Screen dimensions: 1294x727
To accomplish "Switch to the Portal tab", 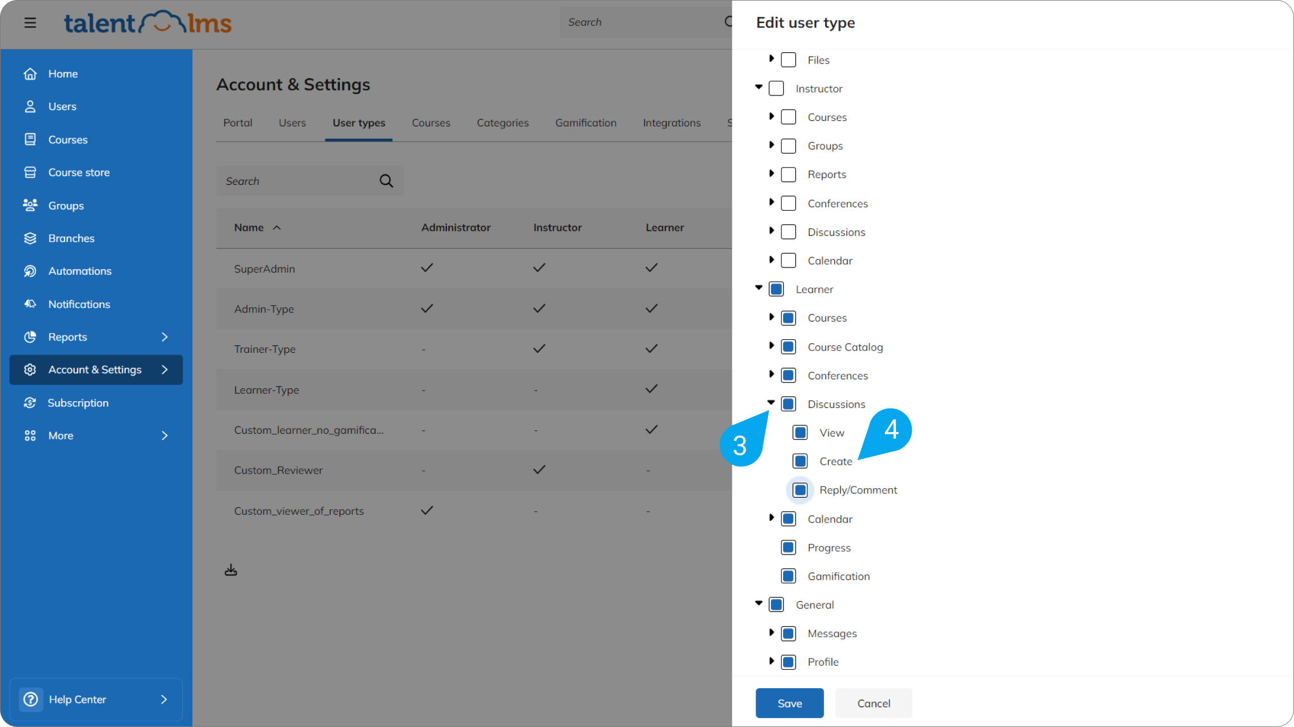I will 238,123.
